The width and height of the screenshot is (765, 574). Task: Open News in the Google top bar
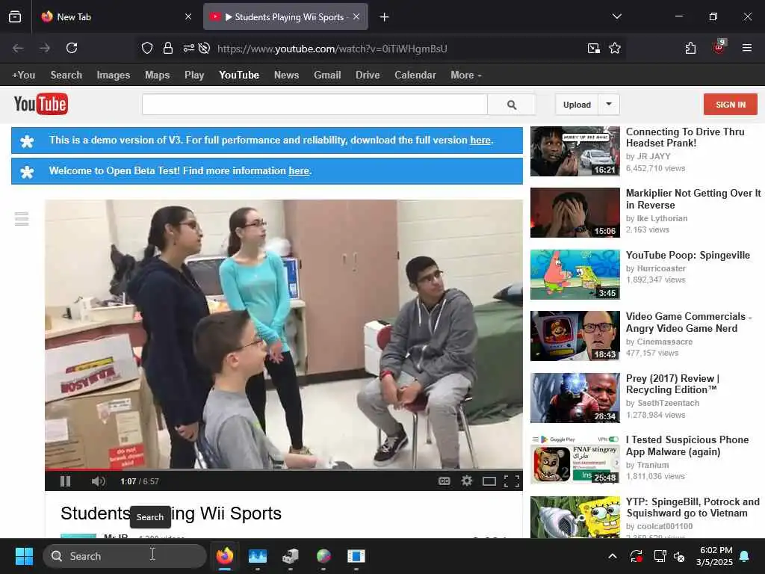286,75
